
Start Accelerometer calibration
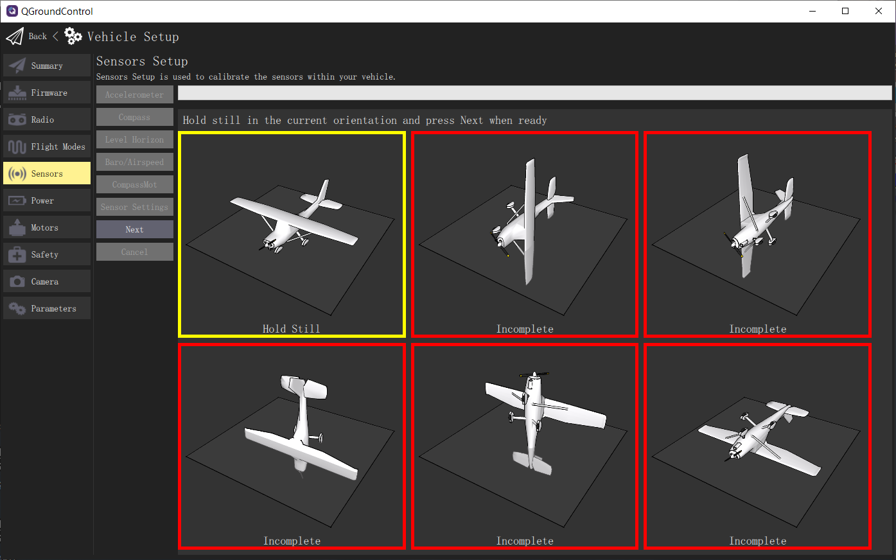click(x=134, y=94)
